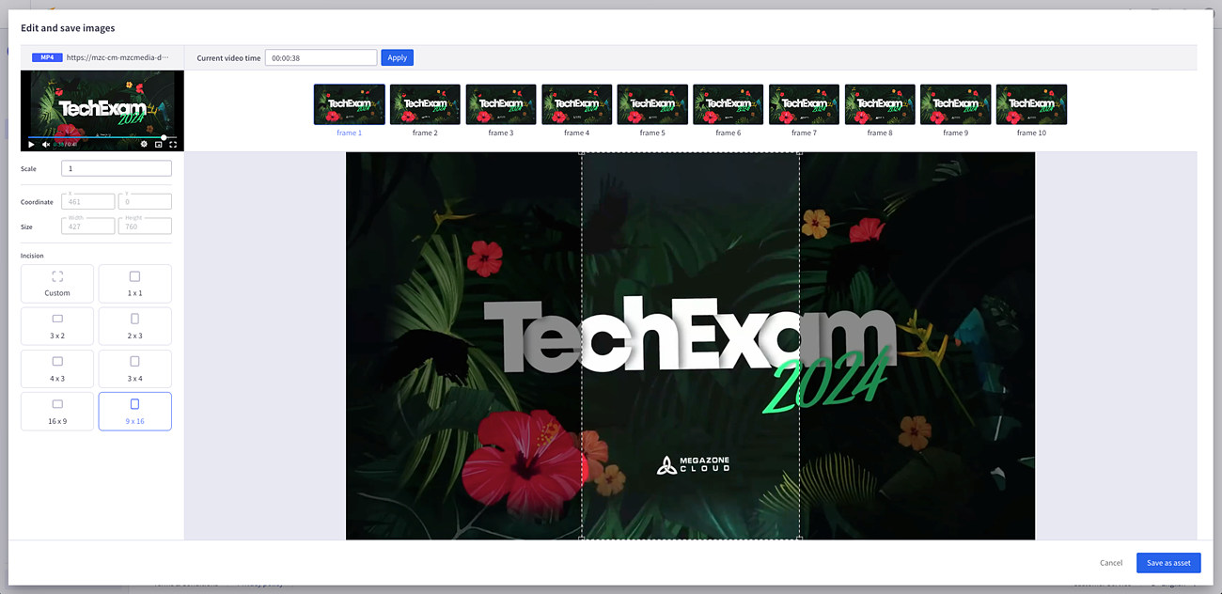
Task: Select frame 5 thumbnail
Action: coord(652,104)
